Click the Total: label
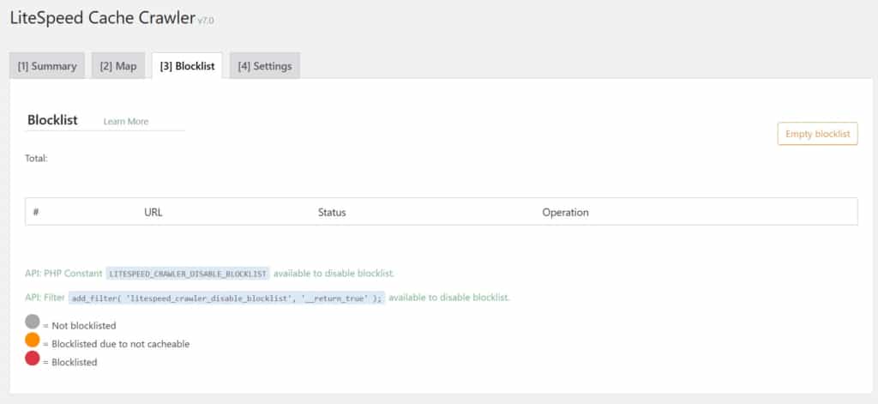Viewport: 878px width, 404px height. pyautogui.click(x=36, y=159)
